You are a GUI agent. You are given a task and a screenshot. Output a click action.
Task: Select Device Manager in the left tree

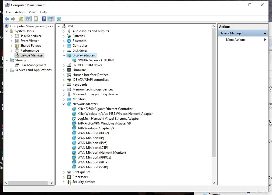coord(32,55)
